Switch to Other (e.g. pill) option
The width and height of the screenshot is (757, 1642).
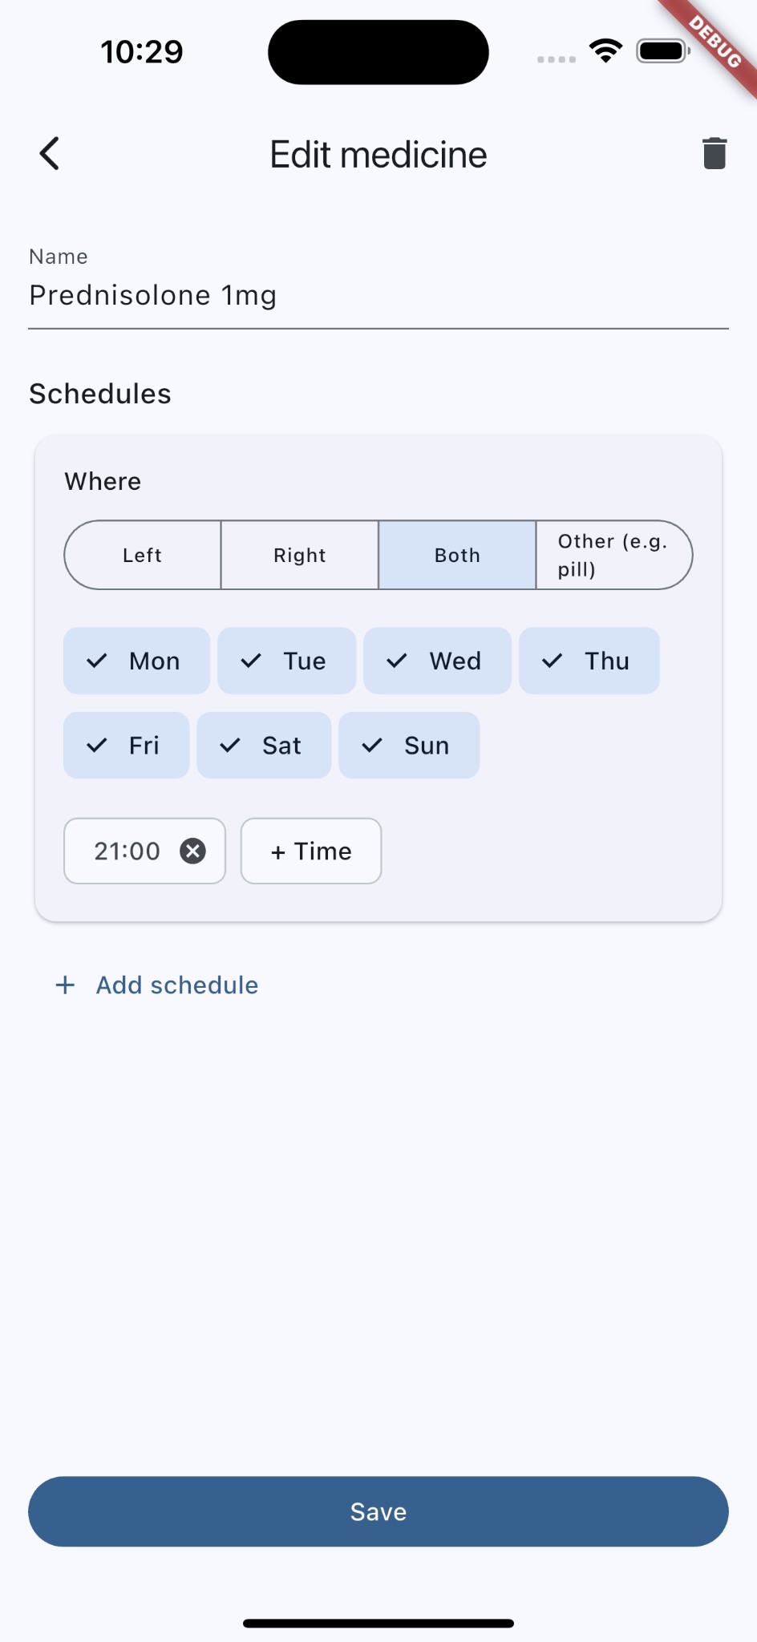tap(613, 555)
